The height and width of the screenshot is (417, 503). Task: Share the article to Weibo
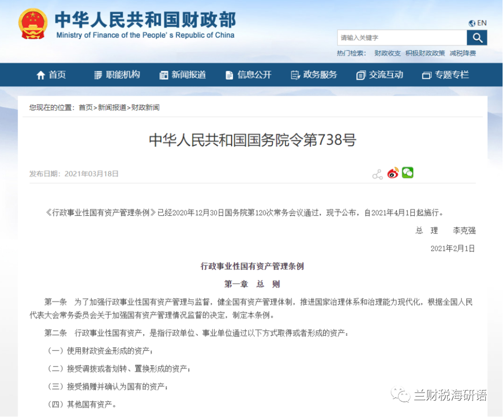pyautogui.click(x=393, y=173)
